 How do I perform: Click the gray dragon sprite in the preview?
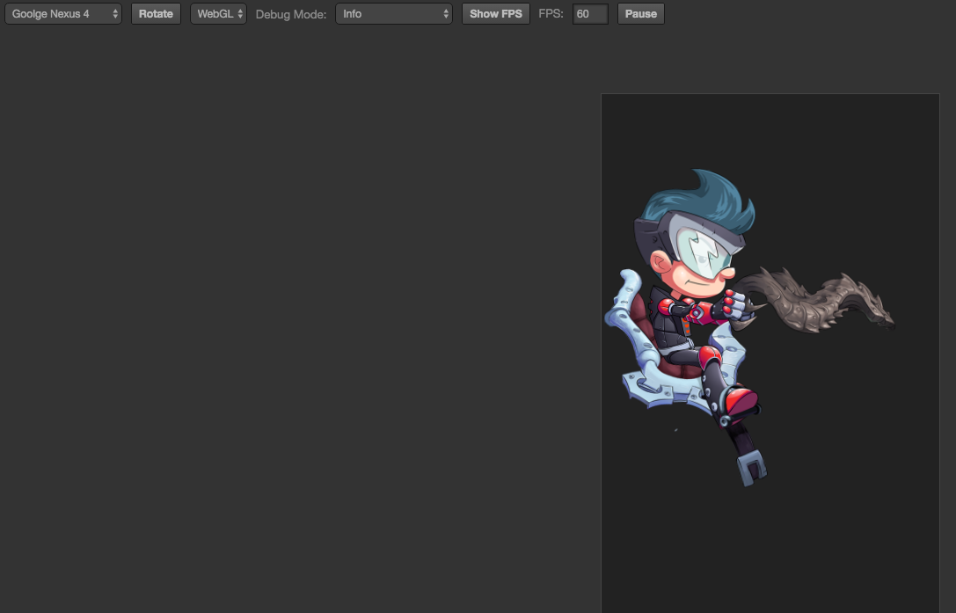pyautogui.click(x=814, y=301)
